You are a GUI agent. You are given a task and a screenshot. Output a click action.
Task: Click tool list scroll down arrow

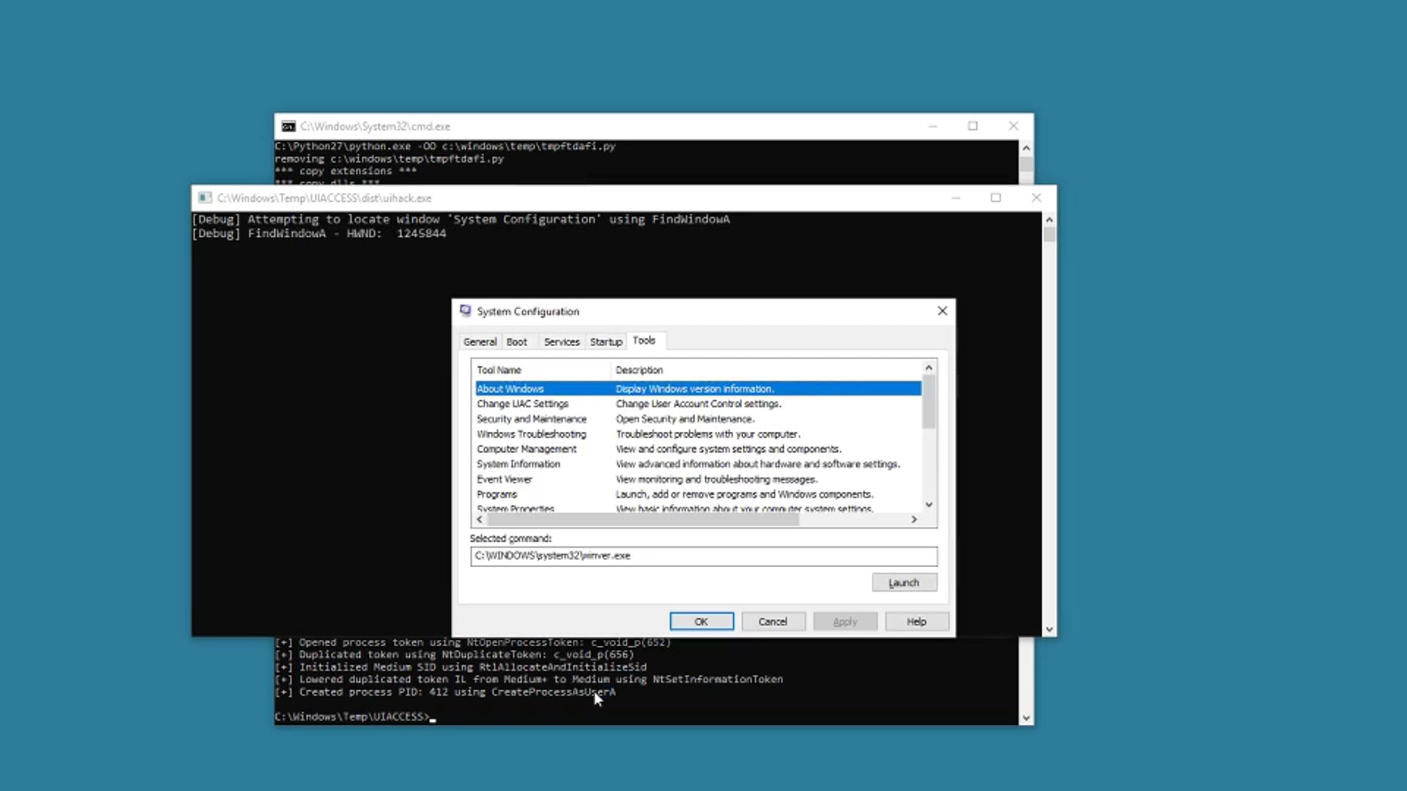click(x=929, y=504)
